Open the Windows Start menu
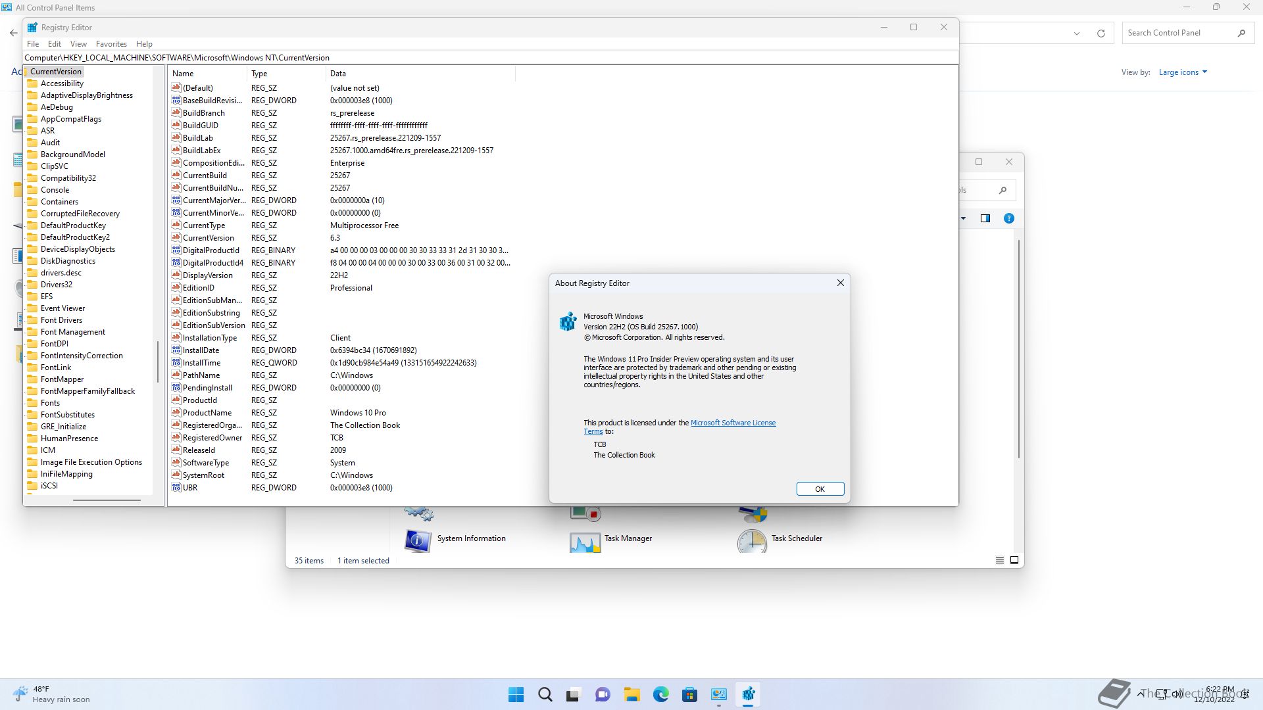The image size is (1263, 710). pyautogui.click(x=516, y=694)
